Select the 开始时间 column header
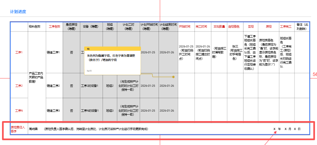 coord(185,27)
